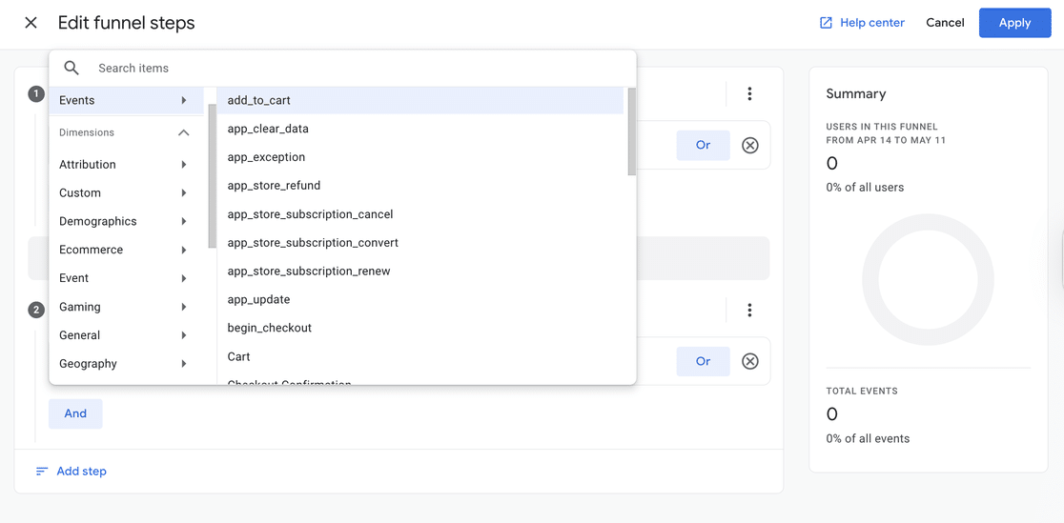The width and height of the screenshot is (1064, 523).
Task: Cancel funnel step editing
Action: click(x=945, y=22)
